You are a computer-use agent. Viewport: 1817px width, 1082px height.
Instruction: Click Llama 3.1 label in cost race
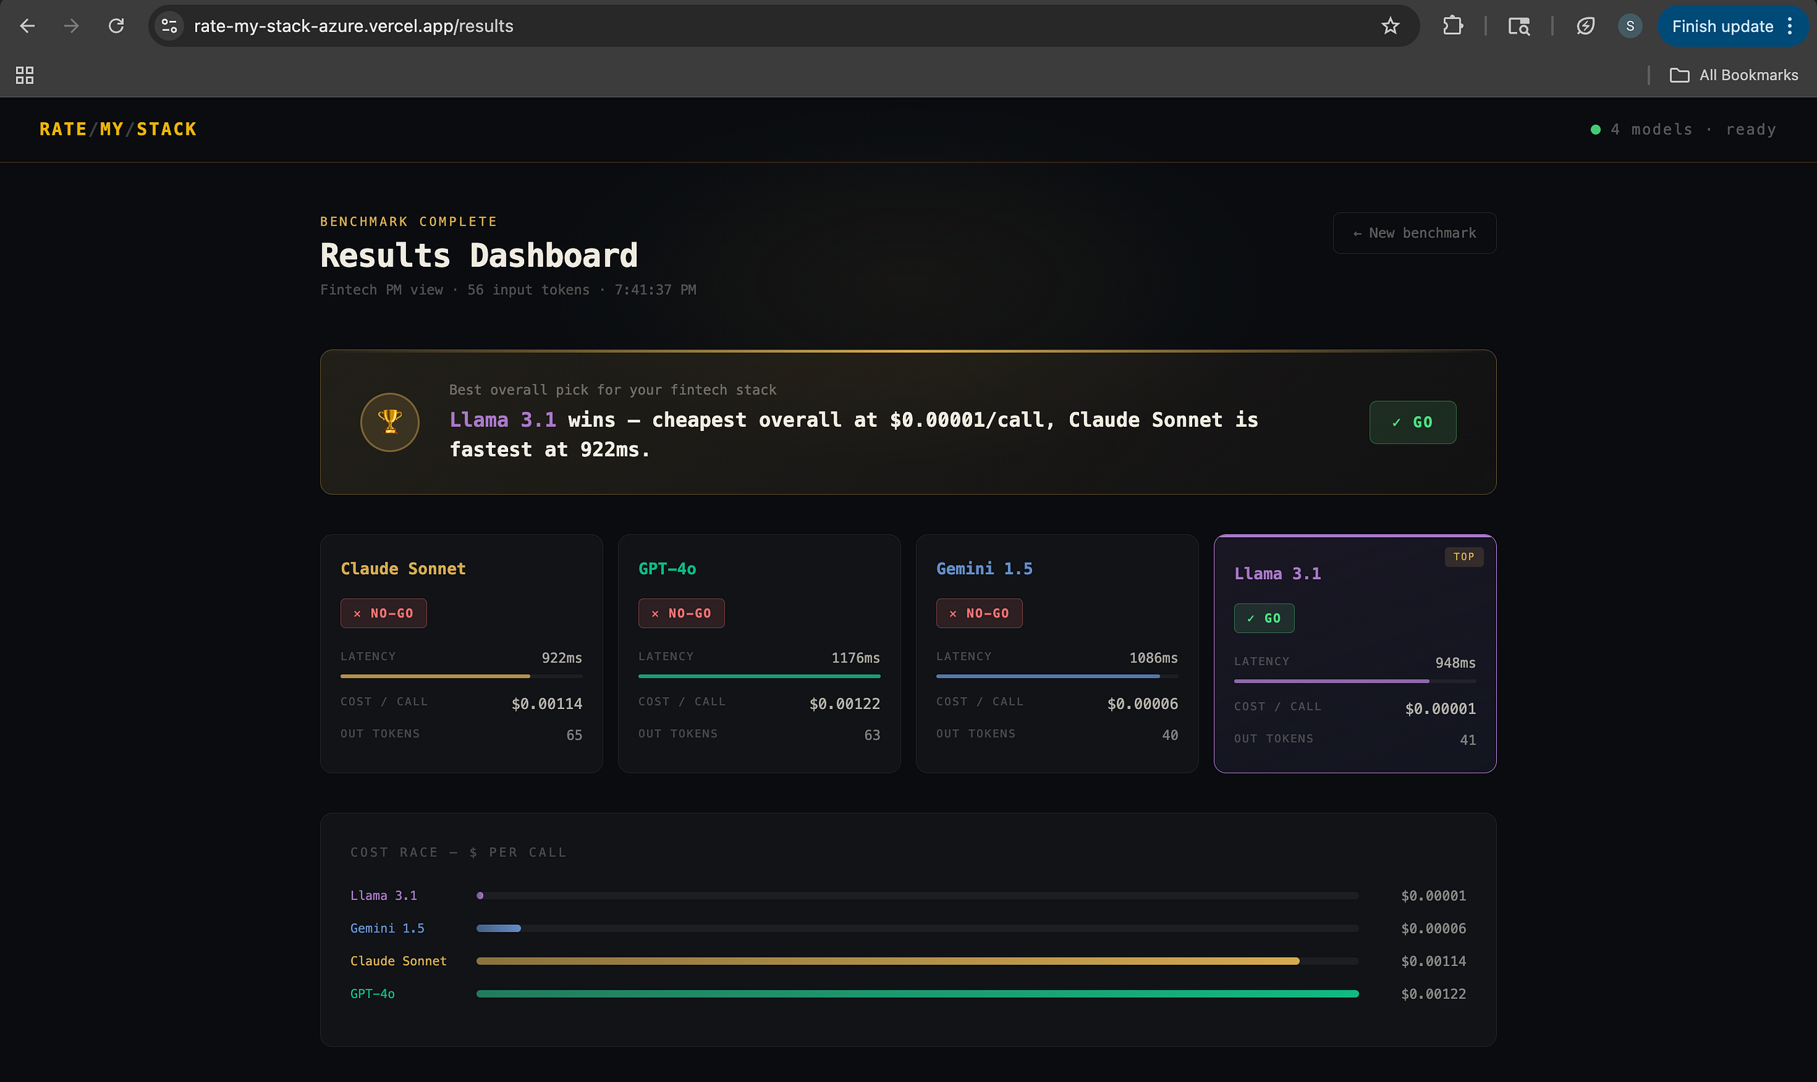[384, 896]
